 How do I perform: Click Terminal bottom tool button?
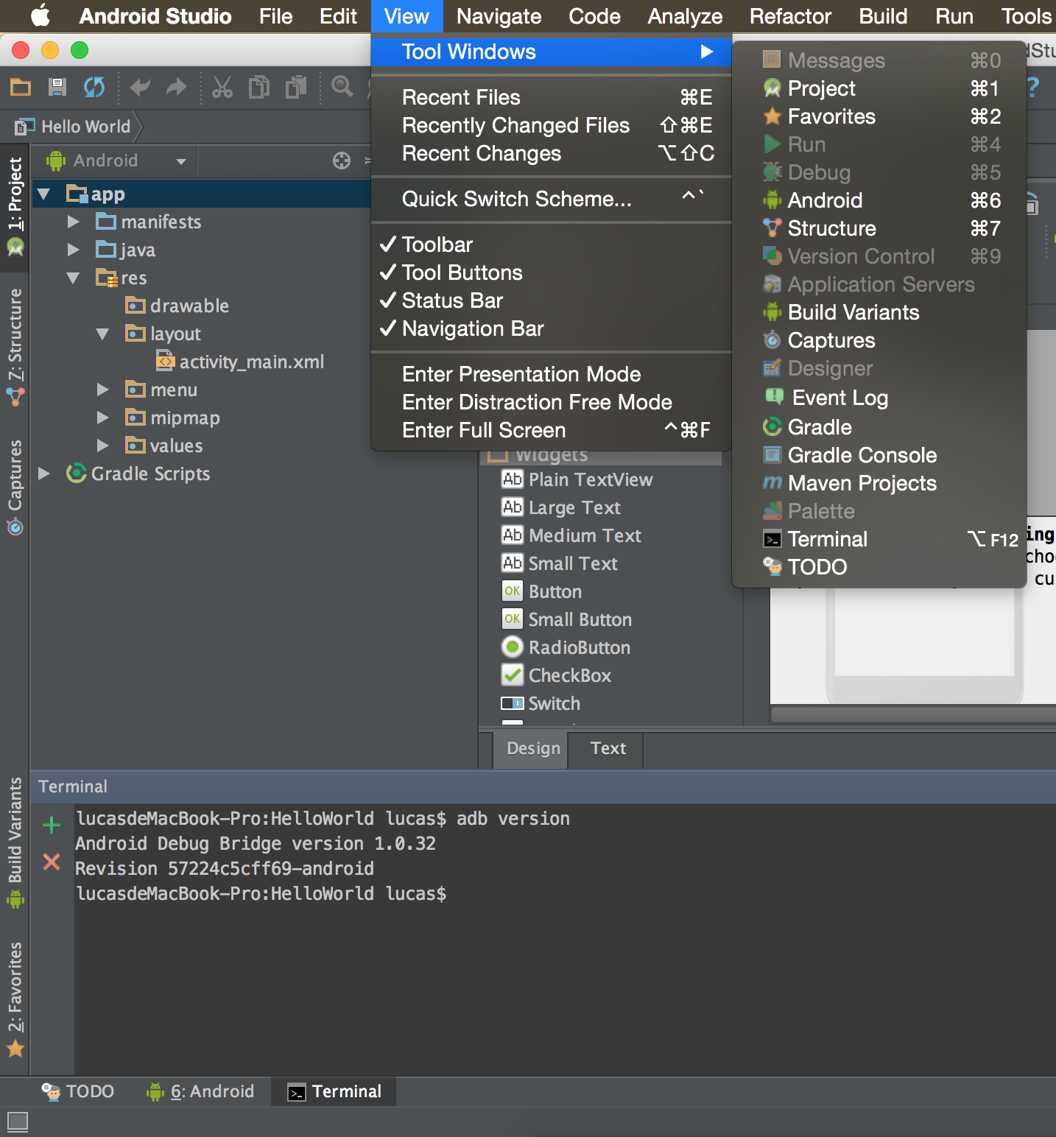pyautogui.click(x=334, y=1091)
